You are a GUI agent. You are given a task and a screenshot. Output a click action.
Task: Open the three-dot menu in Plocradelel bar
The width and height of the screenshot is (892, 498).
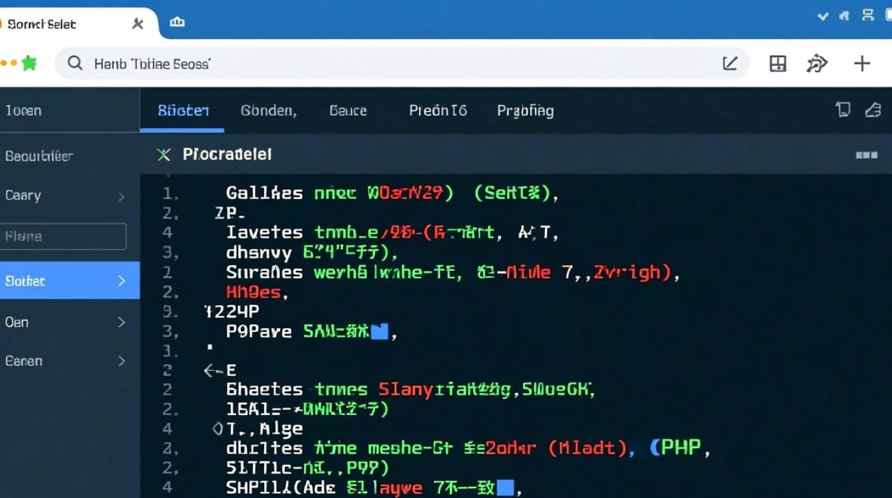(866, 155)
